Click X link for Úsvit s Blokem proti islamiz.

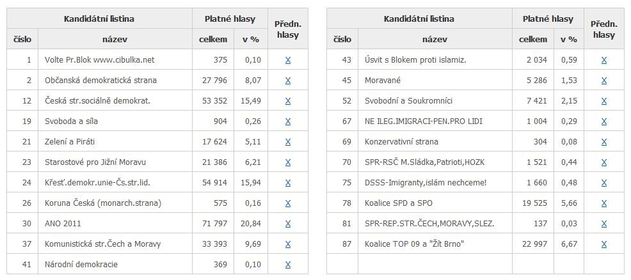point(604,60)
